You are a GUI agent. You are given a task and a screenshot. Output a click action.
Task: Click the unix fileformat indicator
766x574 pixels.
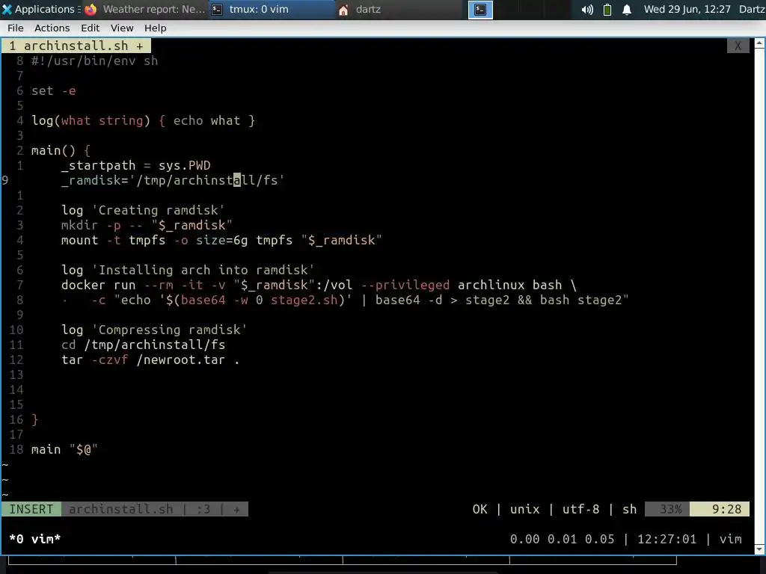524,509
